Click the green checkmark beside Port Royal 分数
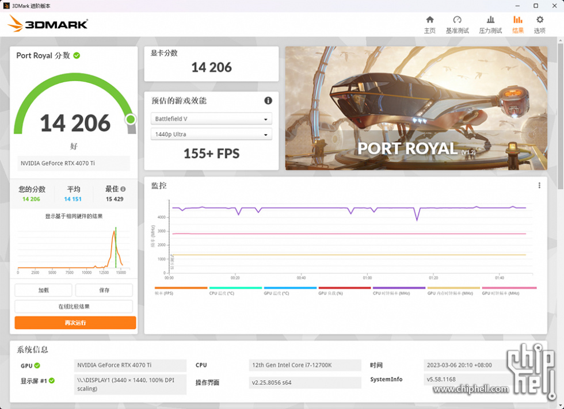Screen dimensions: 564x409 coord(77,55)
